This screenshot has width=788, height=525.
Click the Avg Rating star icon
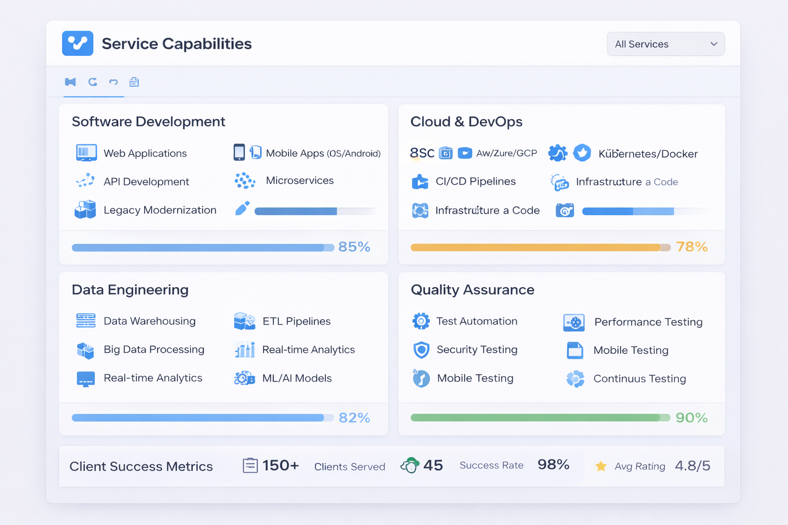click(x=601, y=466)
